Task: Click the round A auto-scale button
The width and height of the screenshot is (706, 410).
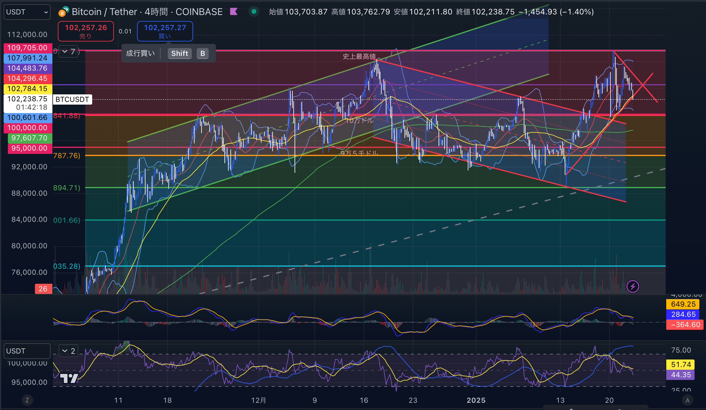Action: (x=687, y=400)
